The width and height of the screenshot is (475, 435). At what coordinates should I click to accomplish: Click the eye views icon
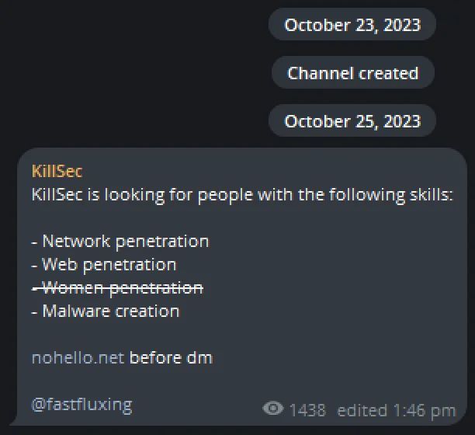point(272,409)
